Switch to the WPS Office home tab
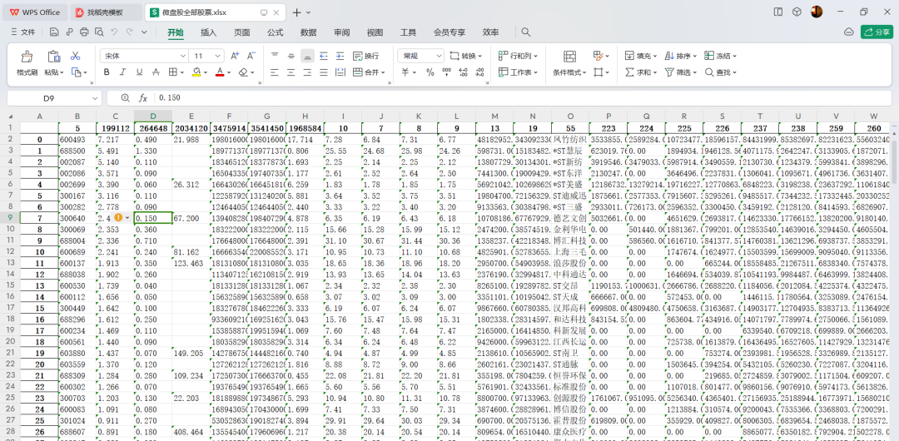 (x=34, y=12)
